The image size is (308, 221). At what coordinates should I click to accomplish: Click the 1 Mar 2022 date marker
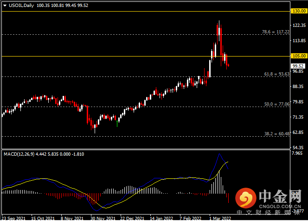(219, 218)
